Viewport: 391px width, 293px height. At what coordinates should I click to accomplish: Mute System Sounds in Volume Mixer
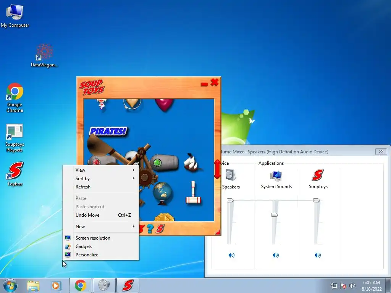pos(276,255)
